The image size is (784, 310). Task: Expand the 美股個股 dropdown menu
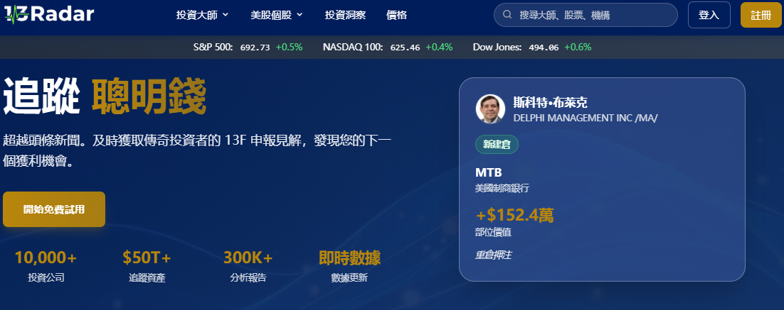tap(277, 15)
